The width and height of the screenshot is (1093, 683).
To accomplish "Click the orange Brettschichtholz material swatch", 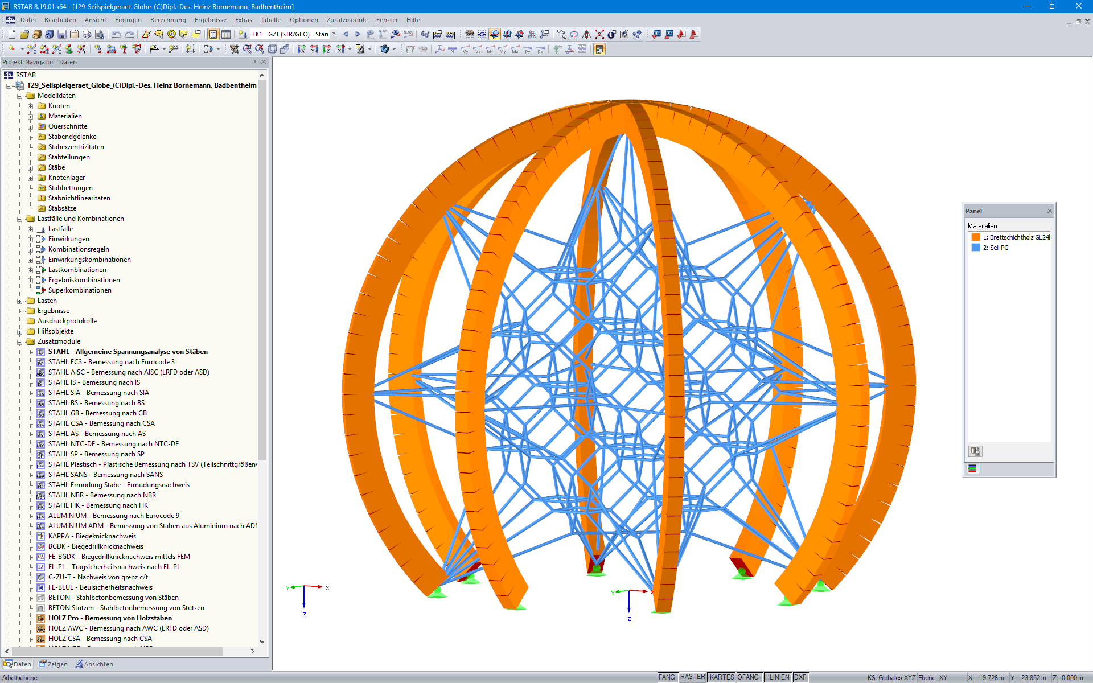I will click(x=976, y=237).
